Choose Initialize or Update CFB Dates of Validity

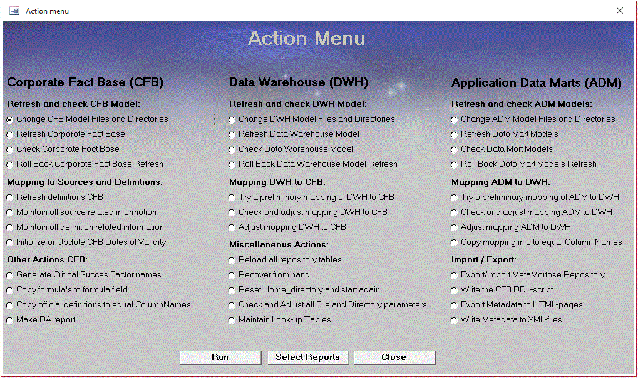click(10, 242)
